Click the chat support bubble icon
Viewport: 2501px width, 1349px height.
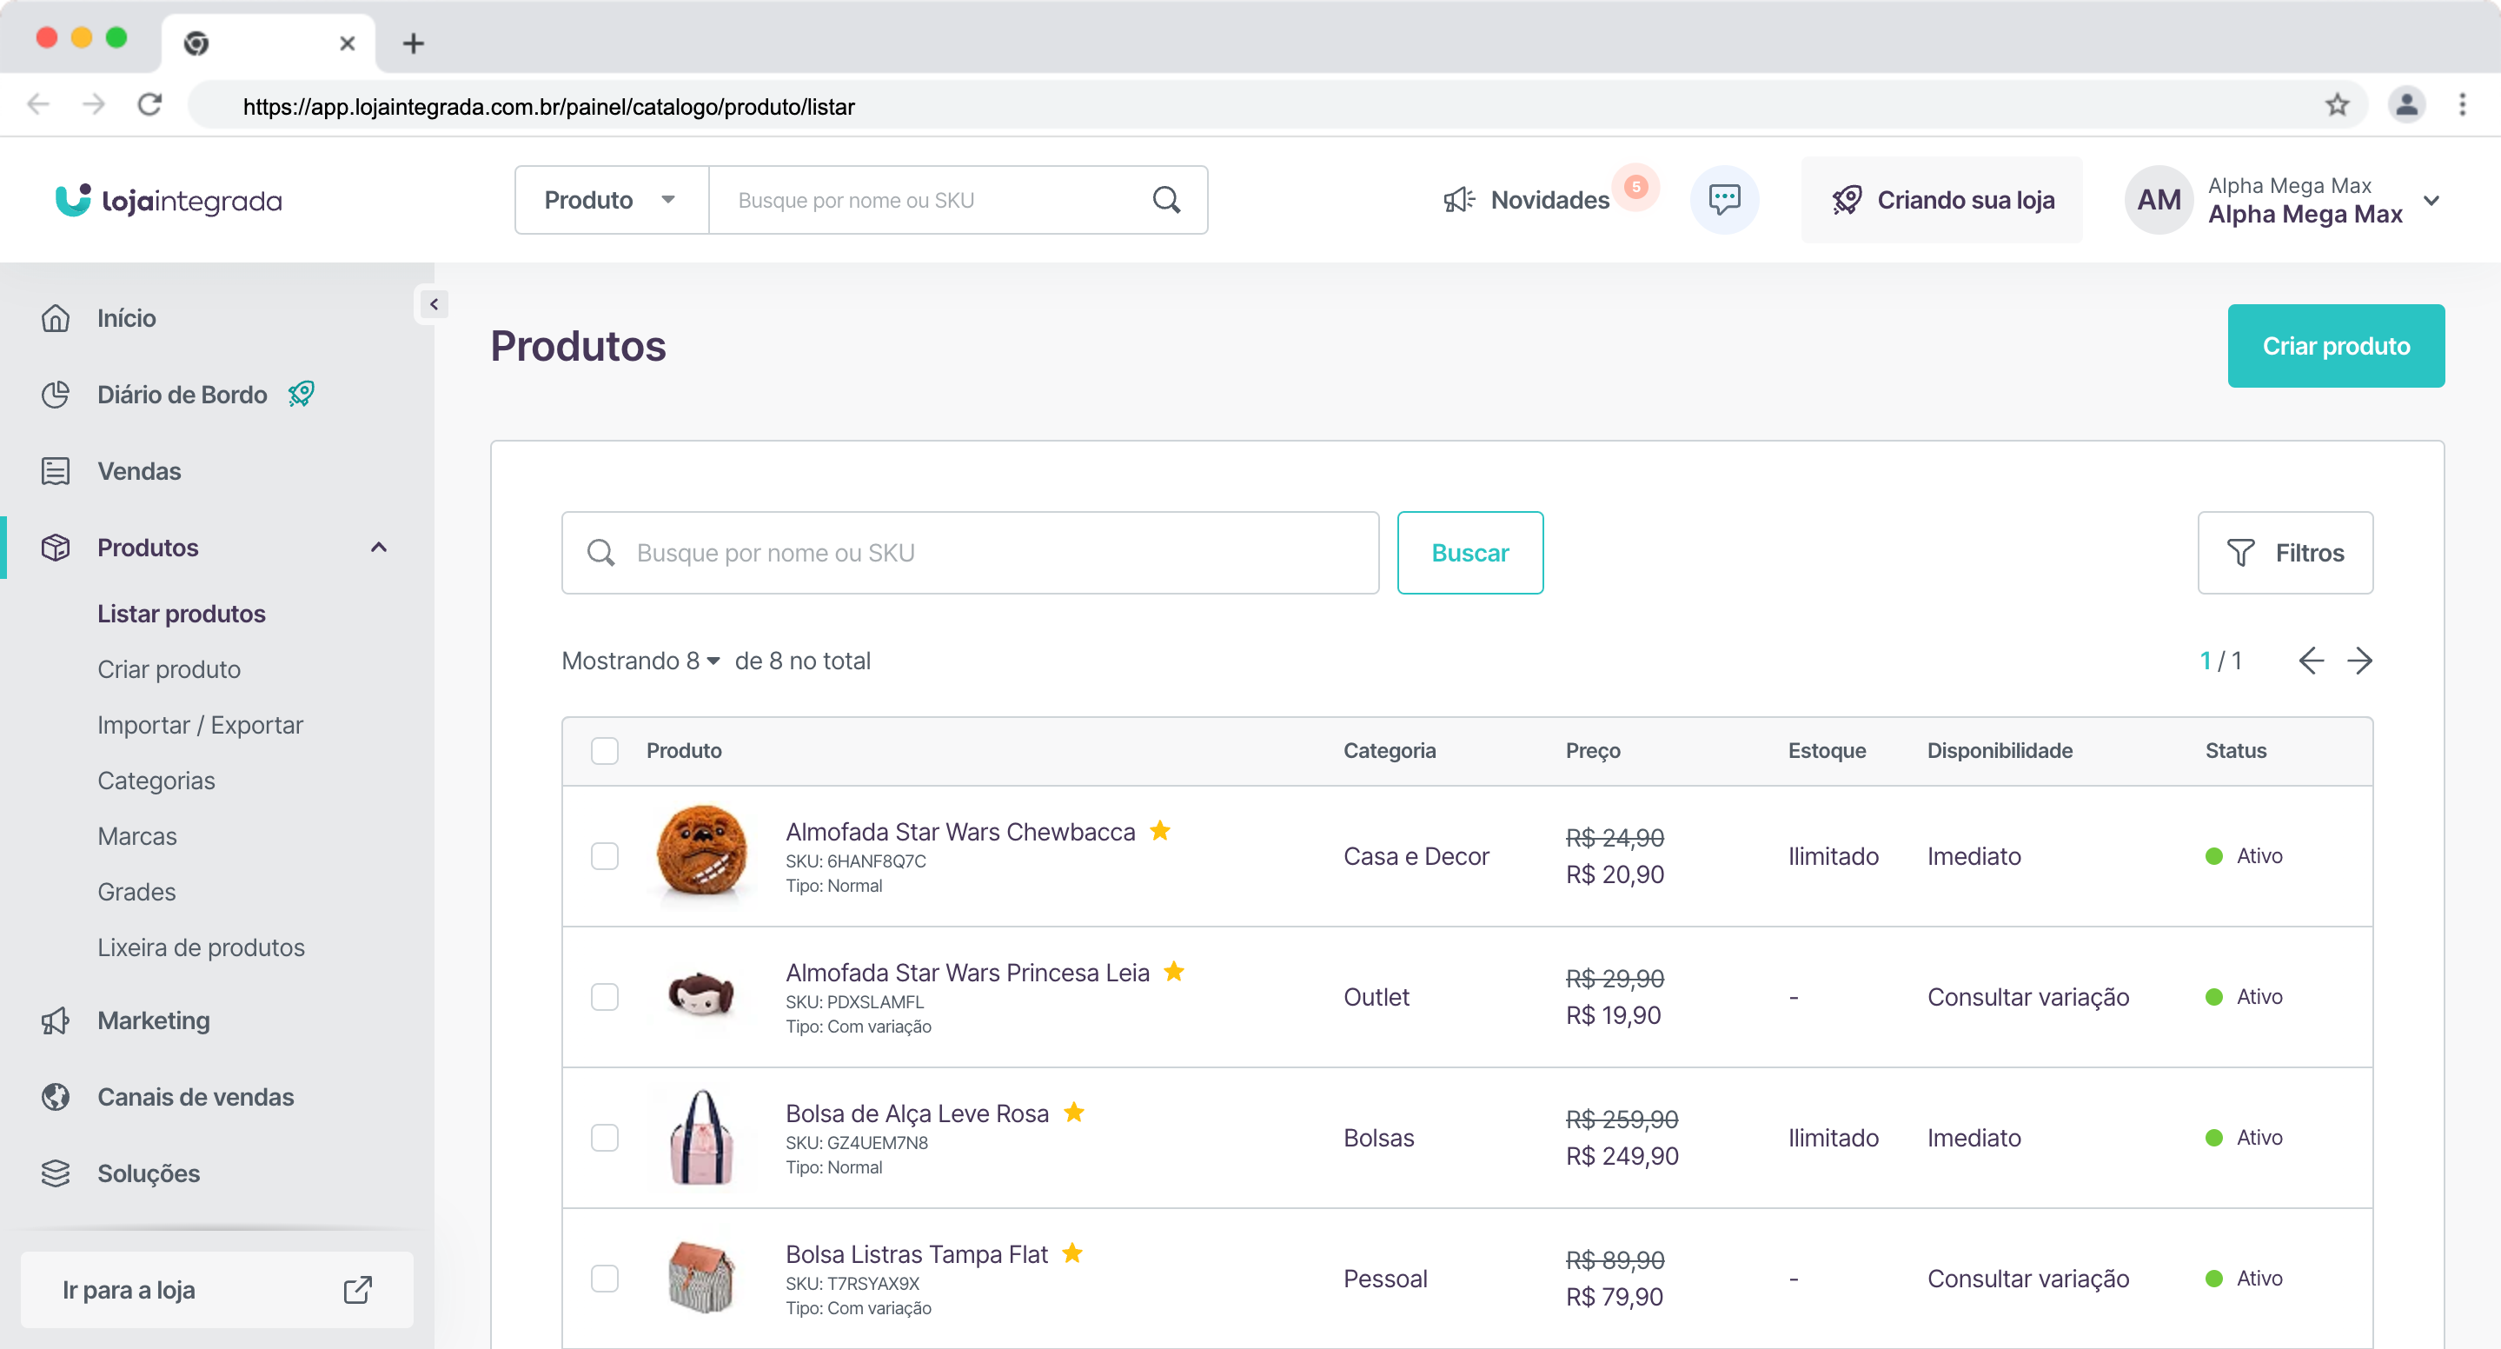tap(1723, 200)
